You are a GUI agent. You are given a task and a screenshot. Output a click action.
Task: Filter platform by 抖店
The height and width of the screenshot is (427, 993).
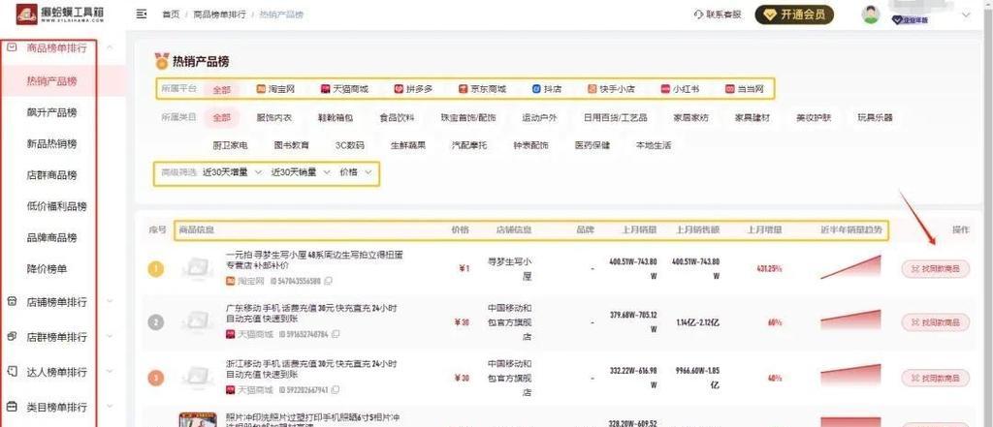pyautogui.click(x=547, y=89)
